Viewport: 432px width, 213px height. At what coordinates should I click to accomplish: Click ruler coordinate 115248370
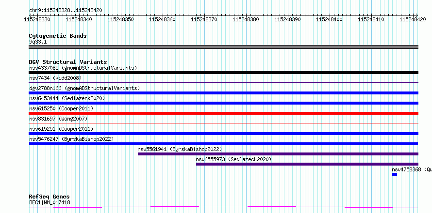pyautogui.click(x=204, y=19)
